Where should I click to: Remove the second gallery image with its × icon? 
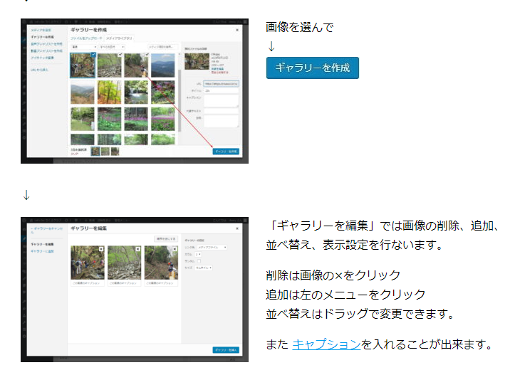(139, 249)
